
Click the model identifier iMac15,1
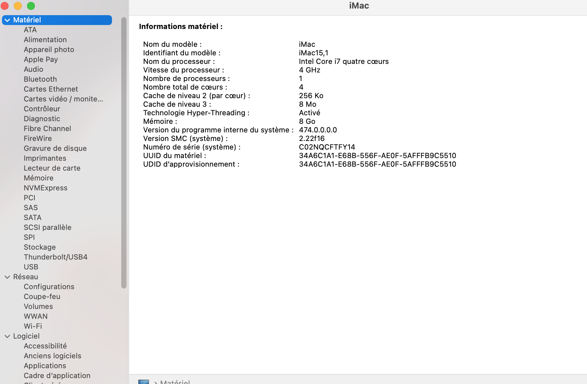point(313,53)
